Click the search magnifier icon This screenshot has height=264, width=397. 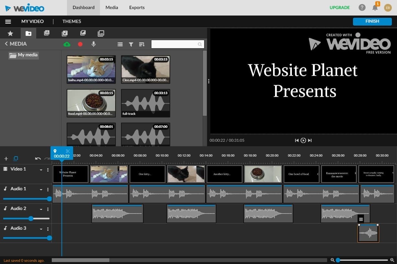200,44
